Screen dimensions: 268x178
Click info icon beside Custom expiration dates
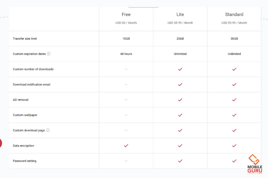point(49,54)
